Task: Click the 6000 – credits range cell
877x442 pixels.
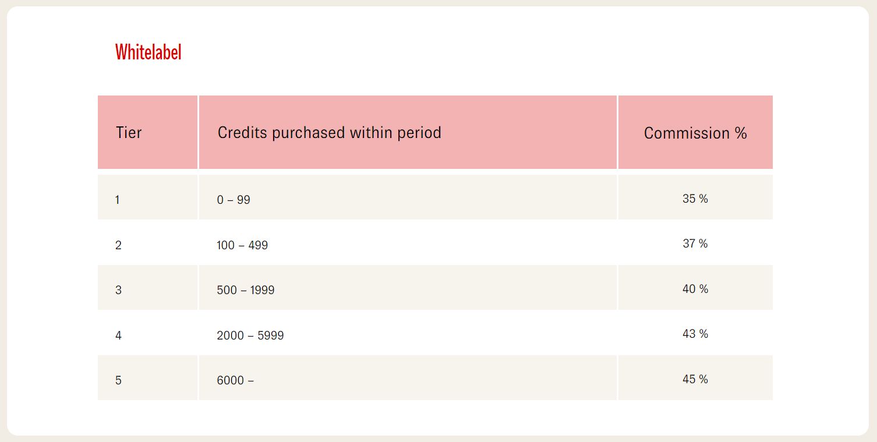Action: pos(235,380)
